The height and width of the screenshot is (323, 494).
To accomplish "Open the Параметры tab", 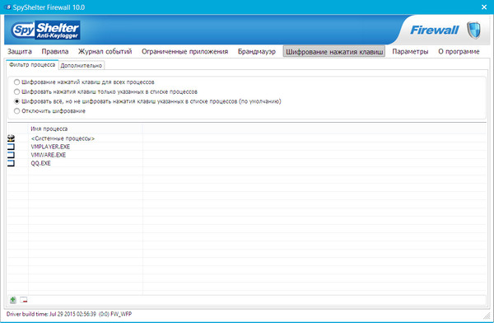I will [x=410, y=51].
